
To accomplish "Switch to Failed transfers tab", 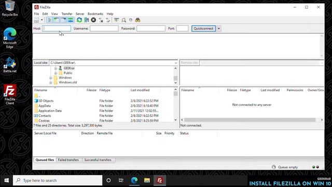I will [x=68, y=160].
